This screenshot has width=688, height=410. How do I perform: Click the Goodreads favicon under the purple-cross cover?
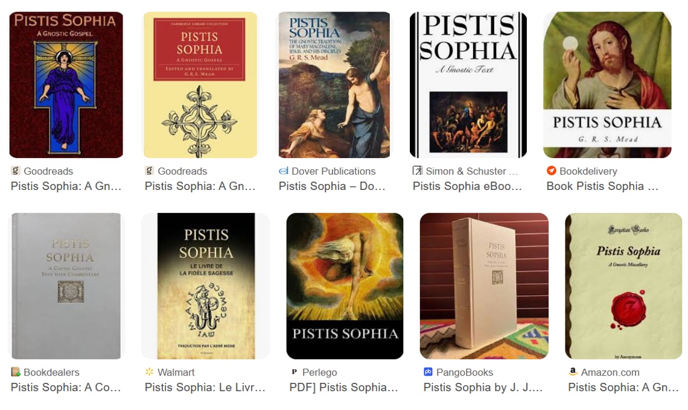pos(15,171)
